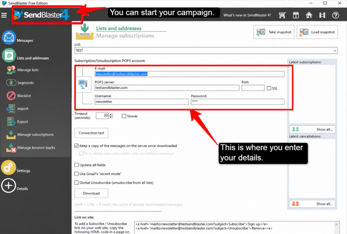Image resolution: width=347 pixels, height=234 pixels.
Task: Enable the SSL checkbox
Action: click(269, 88)
